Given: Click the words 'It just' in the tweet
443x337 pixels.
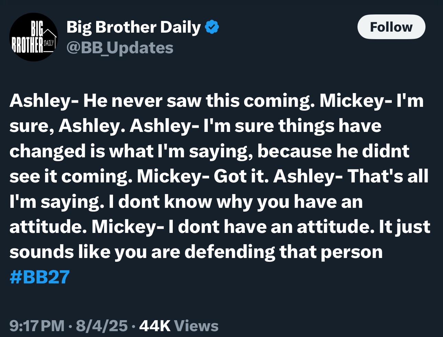Looking at the screenshot, I should click(x=405, y=227).
